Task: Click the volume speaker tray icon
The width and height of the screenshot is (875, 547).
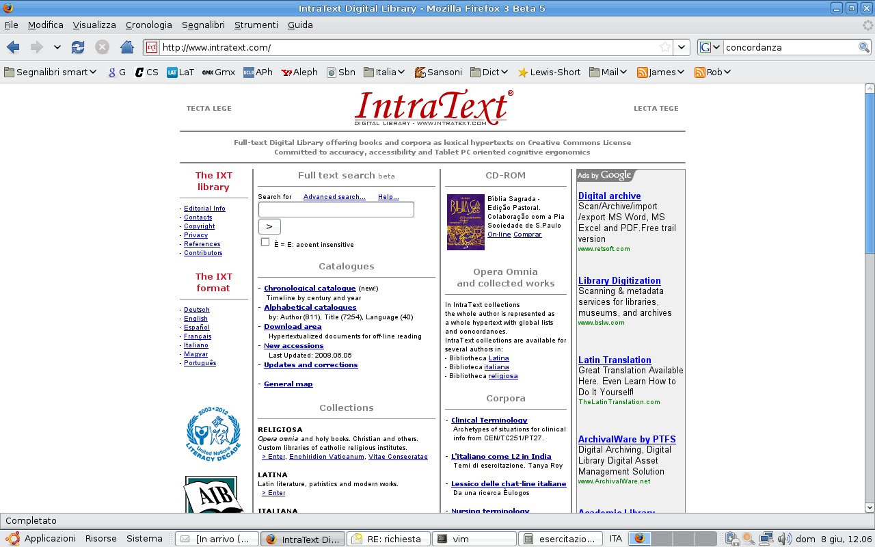Action: click(783, 539)
